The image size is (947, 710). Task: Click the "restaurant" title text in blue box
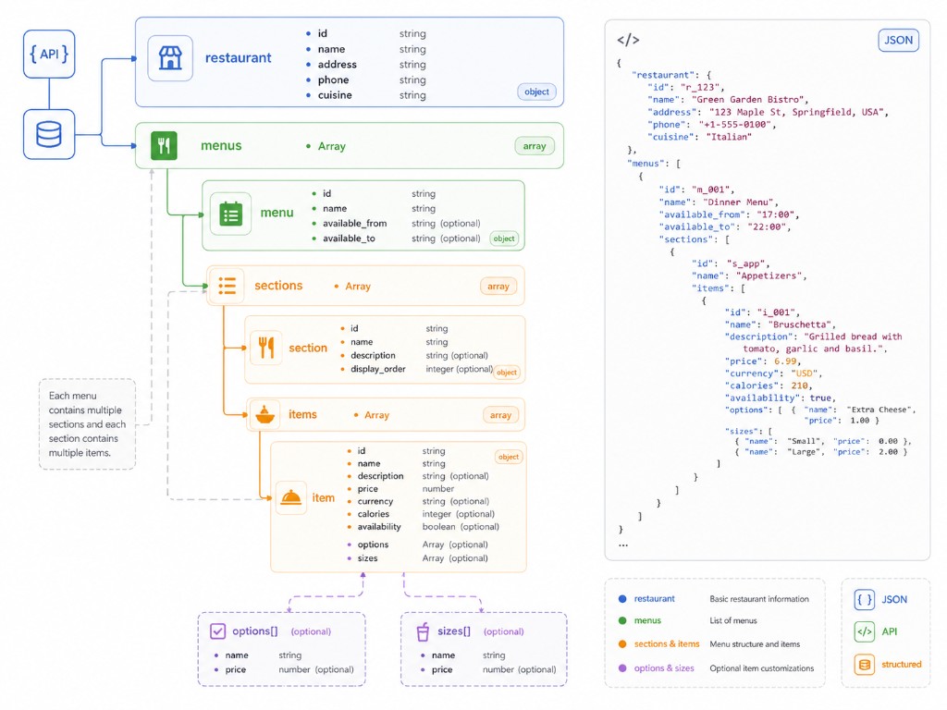[x=239, y=58]
